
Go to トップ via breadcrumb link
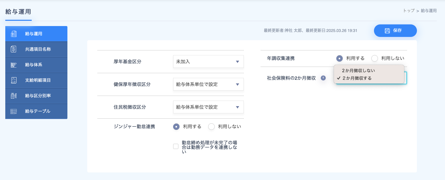coord(409,11)
